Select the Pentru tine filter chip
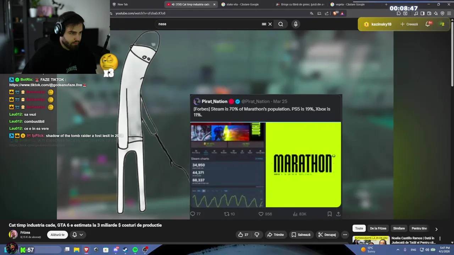The width and height of the screenshot is (454, 255). (419, 228)
